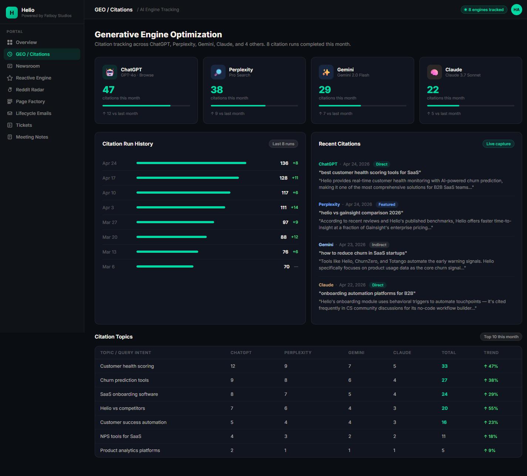Click the Perplexity source in recent citations

(x=329, y=204)
